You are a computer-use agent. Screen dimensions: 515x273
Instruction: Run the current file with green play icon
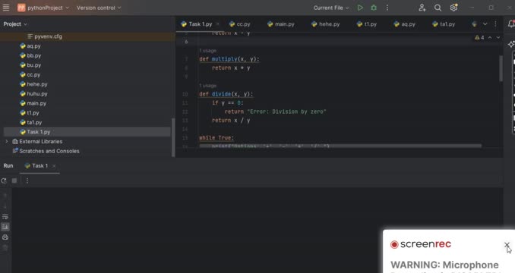coord(360,8)
